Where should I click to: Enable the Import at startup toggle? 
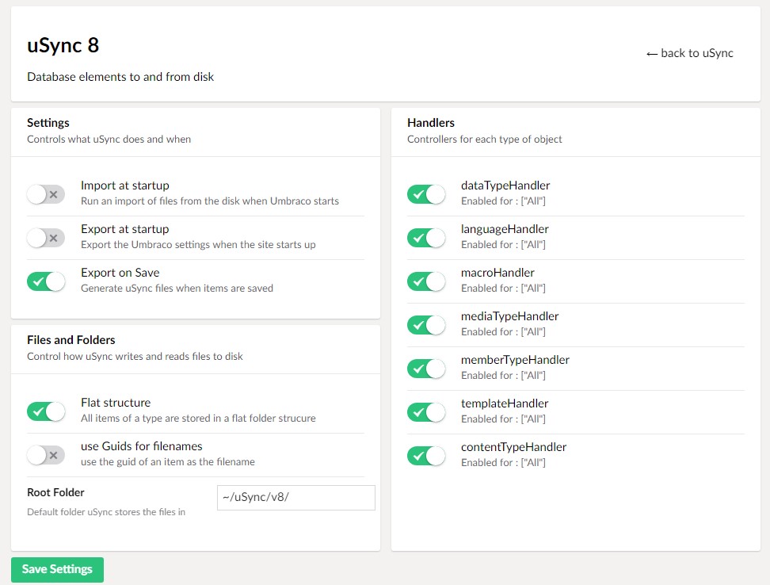(x=46, y=194)
